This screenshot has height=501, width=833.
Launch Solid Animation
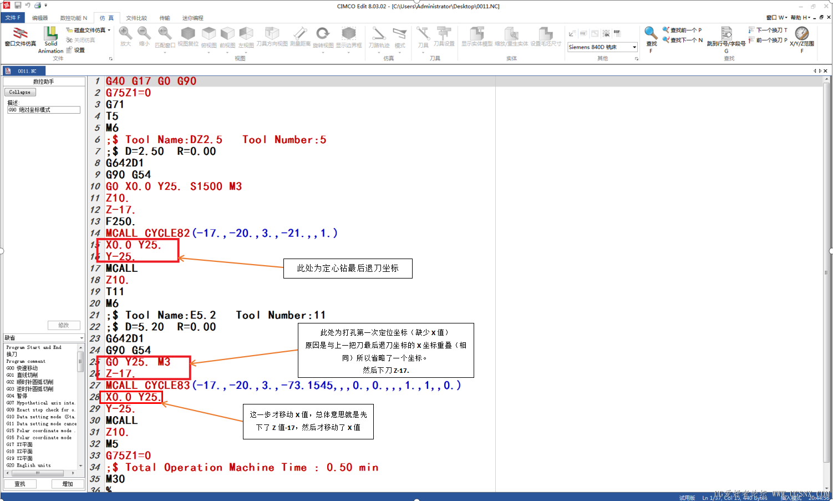point(50,40)
